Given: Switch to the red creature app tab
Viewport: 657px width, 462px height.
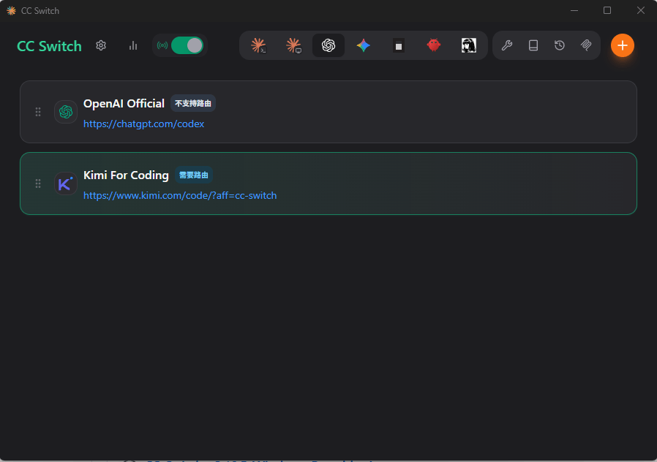Looking at the screenshot, I should click(x=434, y=45).
